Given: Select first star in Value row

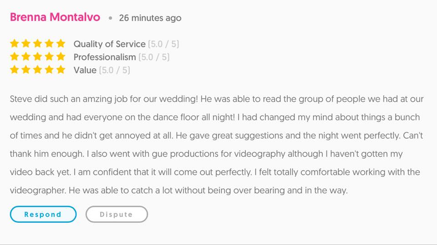Looking at the screenshot, I should (15, 70).
